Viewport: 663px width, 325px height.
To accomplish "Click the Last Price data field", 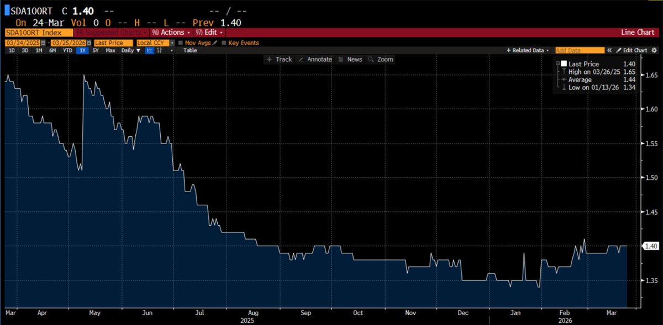I will click(x=113, y=43).
